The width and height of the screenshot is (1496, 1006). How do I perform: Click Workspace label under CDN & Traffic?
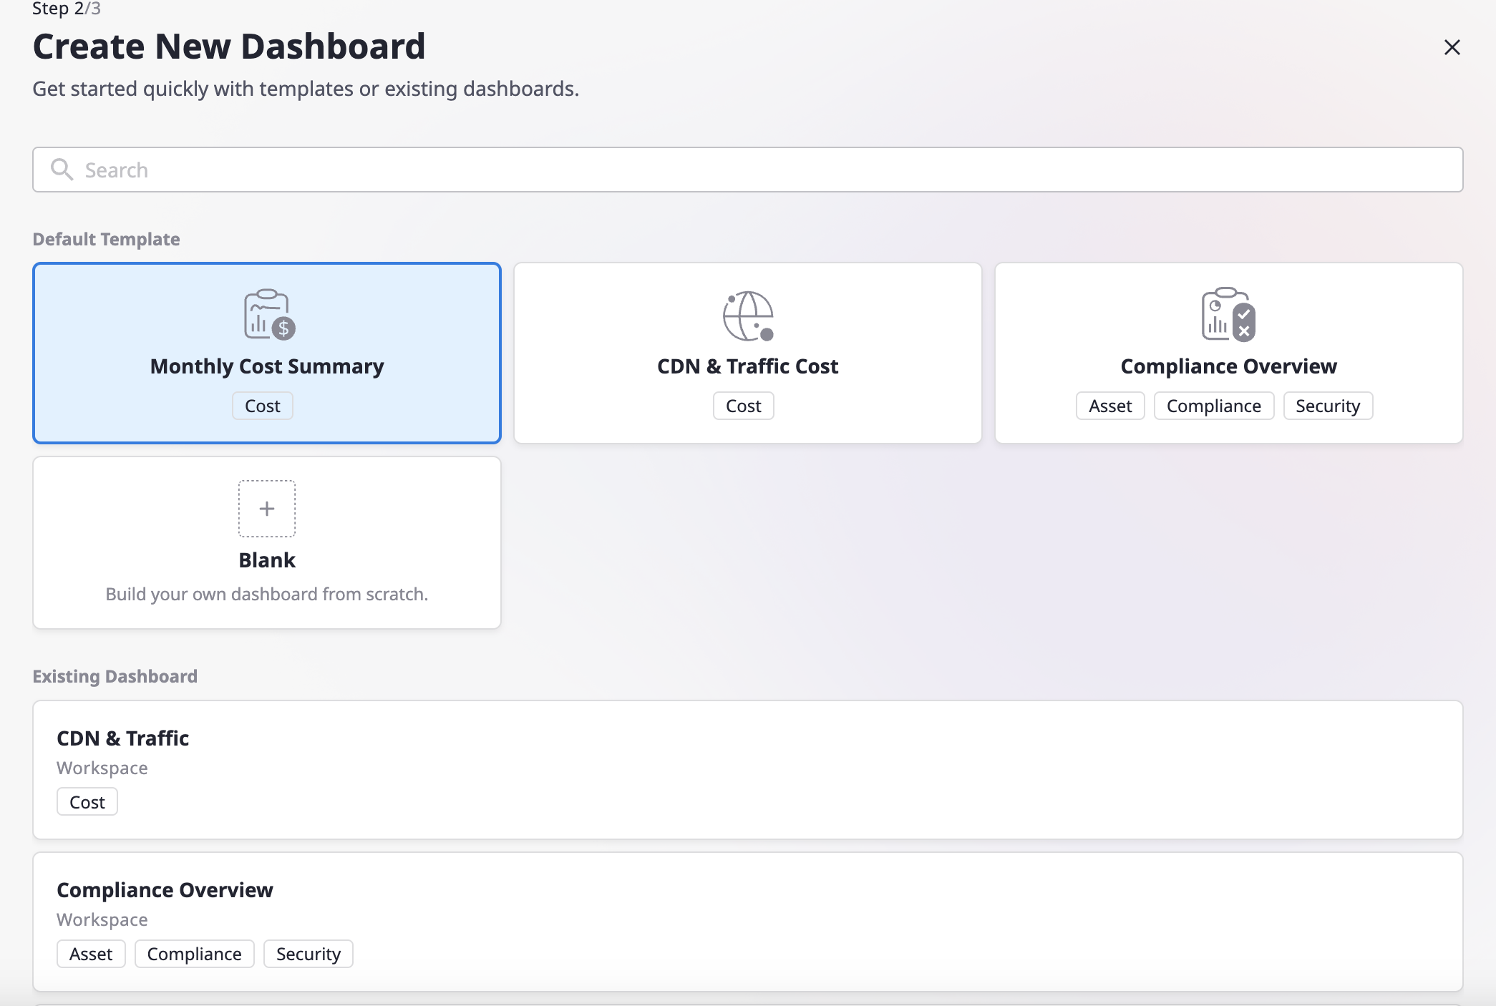(x=102, y=768)
